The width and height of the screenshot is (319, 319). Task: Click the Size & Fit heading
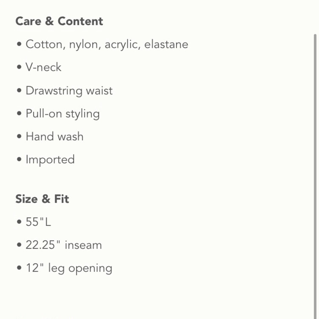tap(42, 199)
